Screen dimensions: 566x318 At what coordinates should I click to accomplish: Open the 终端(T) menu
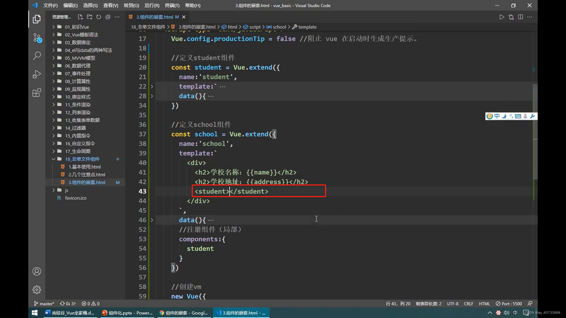[x=172, y=5]
